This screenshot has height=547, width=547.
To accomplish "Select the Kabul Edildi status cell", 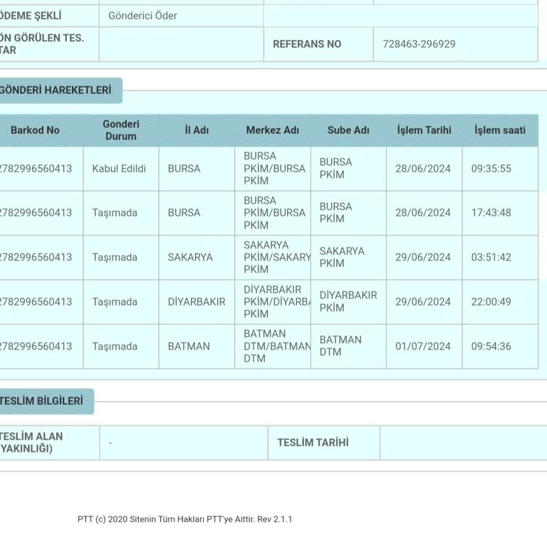I will (119, 169).
